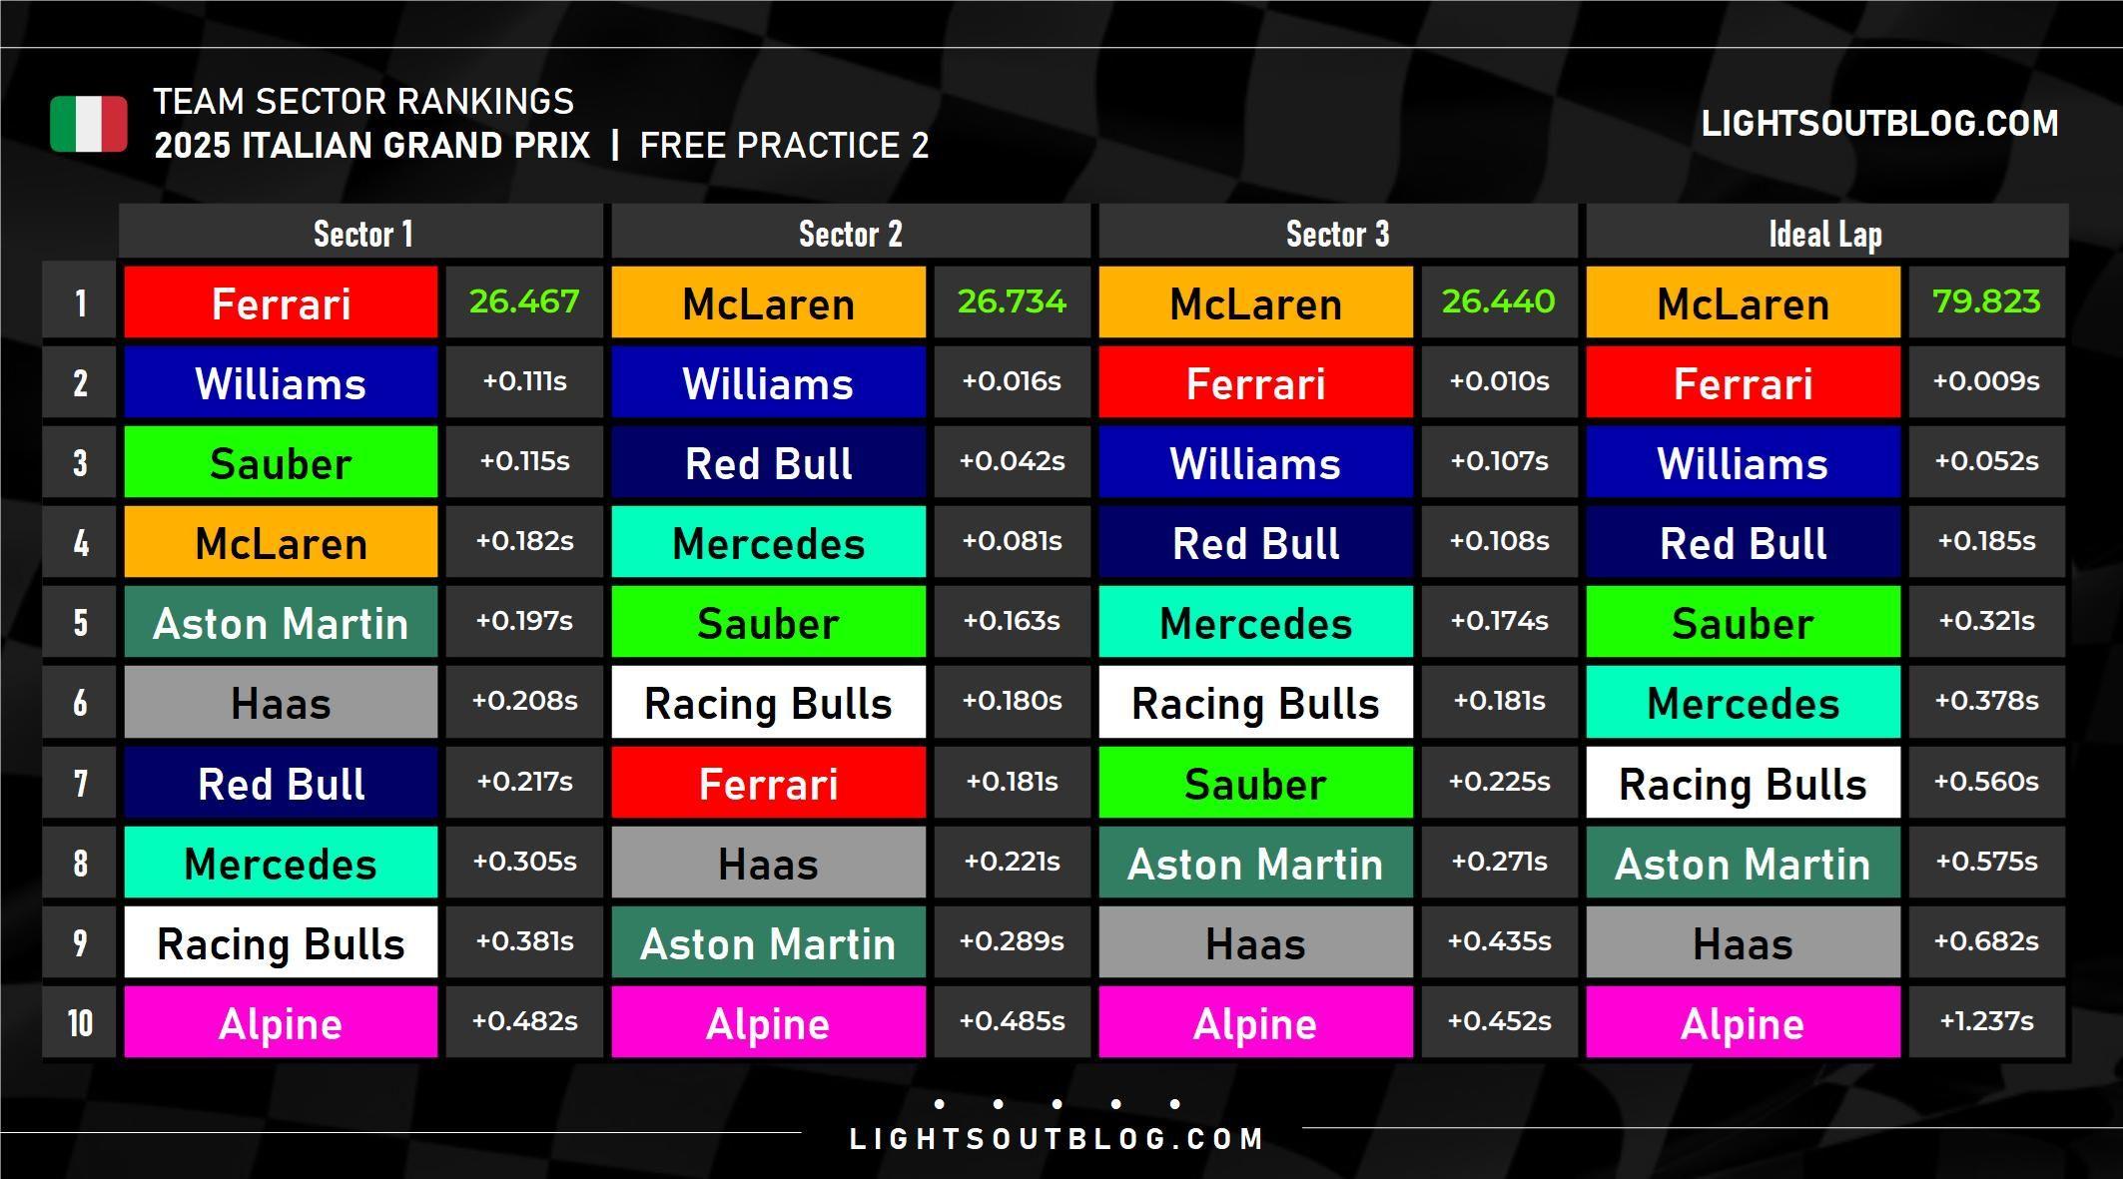Screen dimensions: 2123x1179
Task: Select the Sector 1 column header
Action: point(361,233)
